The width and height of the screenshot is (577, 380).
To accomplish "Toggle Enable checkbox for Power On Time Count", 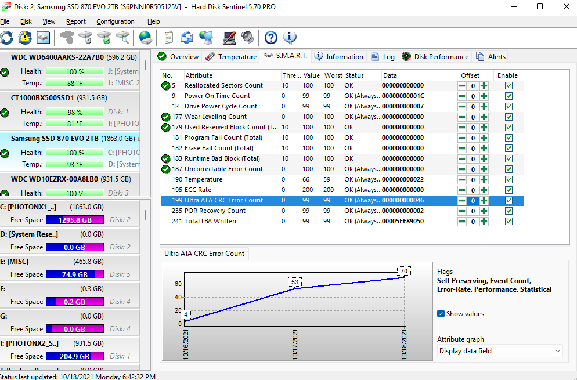I will tap(509, 96).
